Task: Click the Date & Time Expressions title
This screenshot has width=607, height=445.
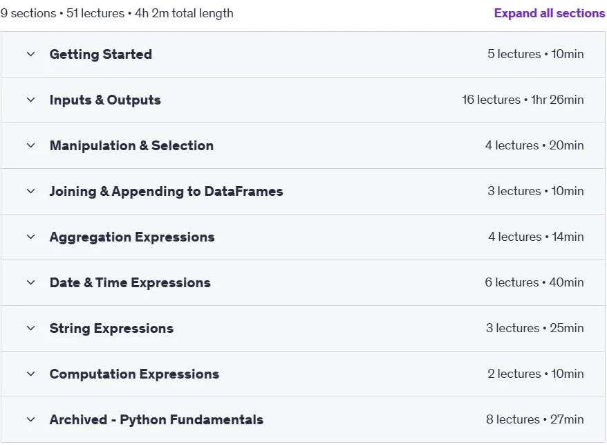Action: coord(130,282)
